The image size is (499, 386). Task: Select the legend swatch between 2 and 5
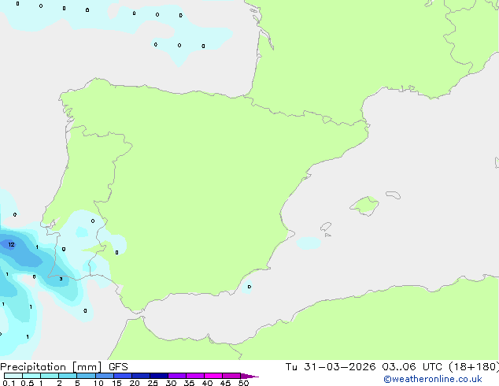pyautogui.click(x=68, y=376)
